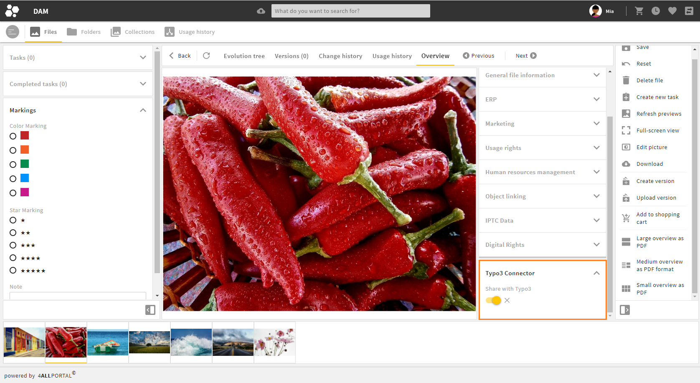Switch to the Folders tab
Image resolution: width=700 pixels, height=383 pixels.
[x=84, y=32]
